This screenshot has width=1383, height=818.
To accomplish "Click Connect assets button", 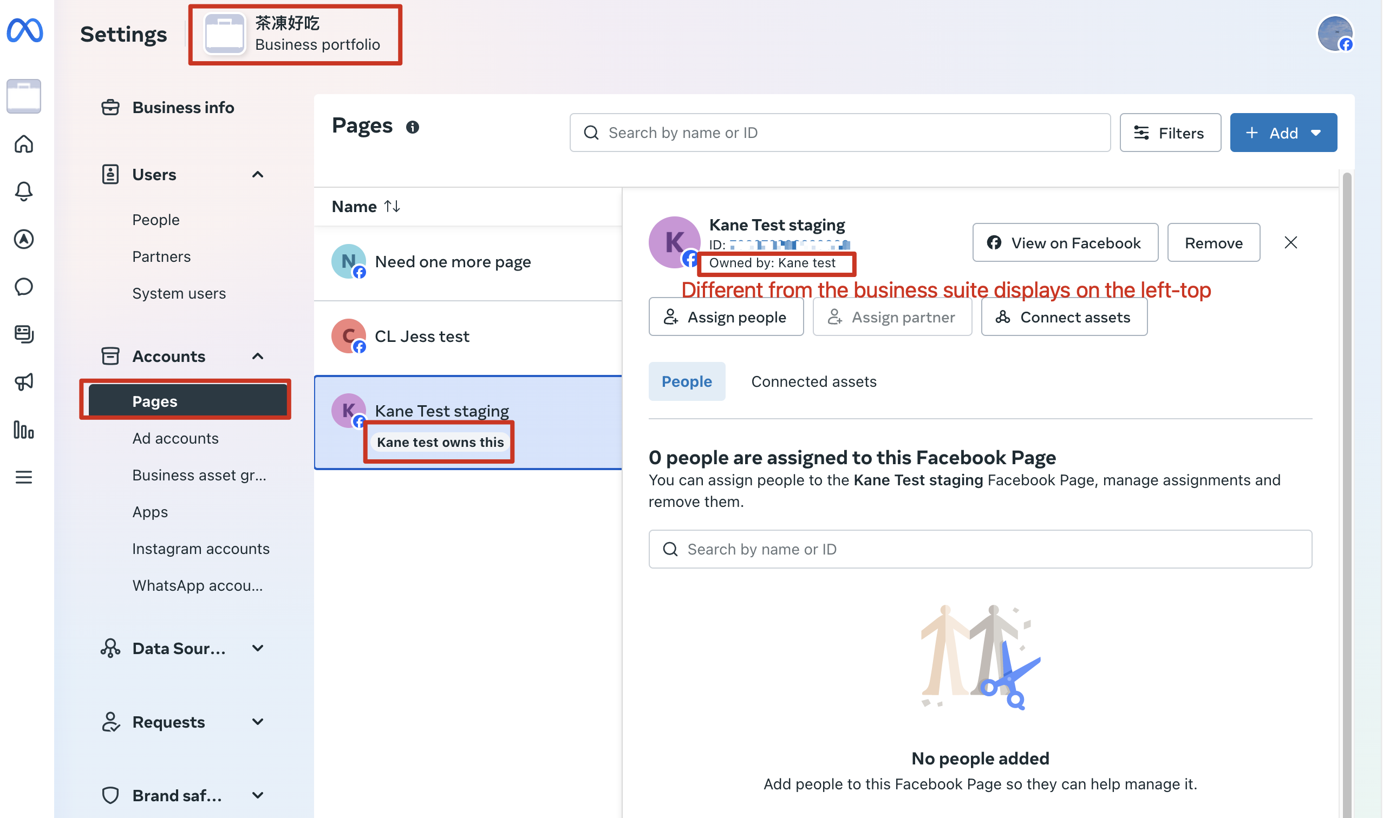I will (x=1064, y=317).
